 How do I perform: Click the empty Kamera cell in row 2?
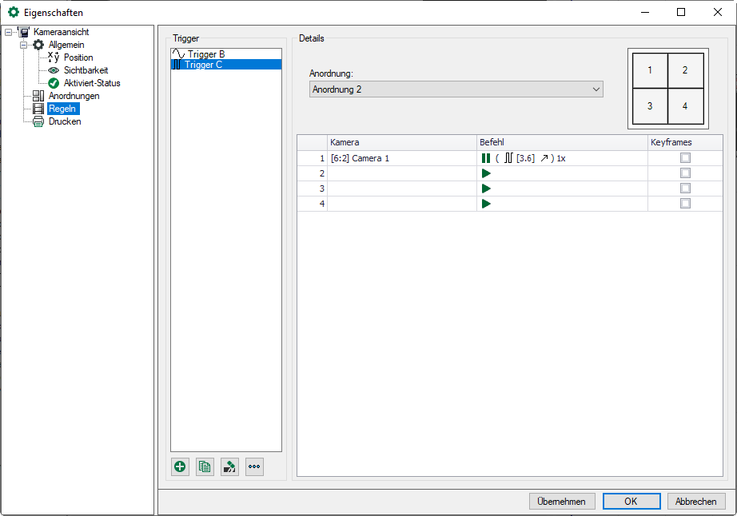402,173
